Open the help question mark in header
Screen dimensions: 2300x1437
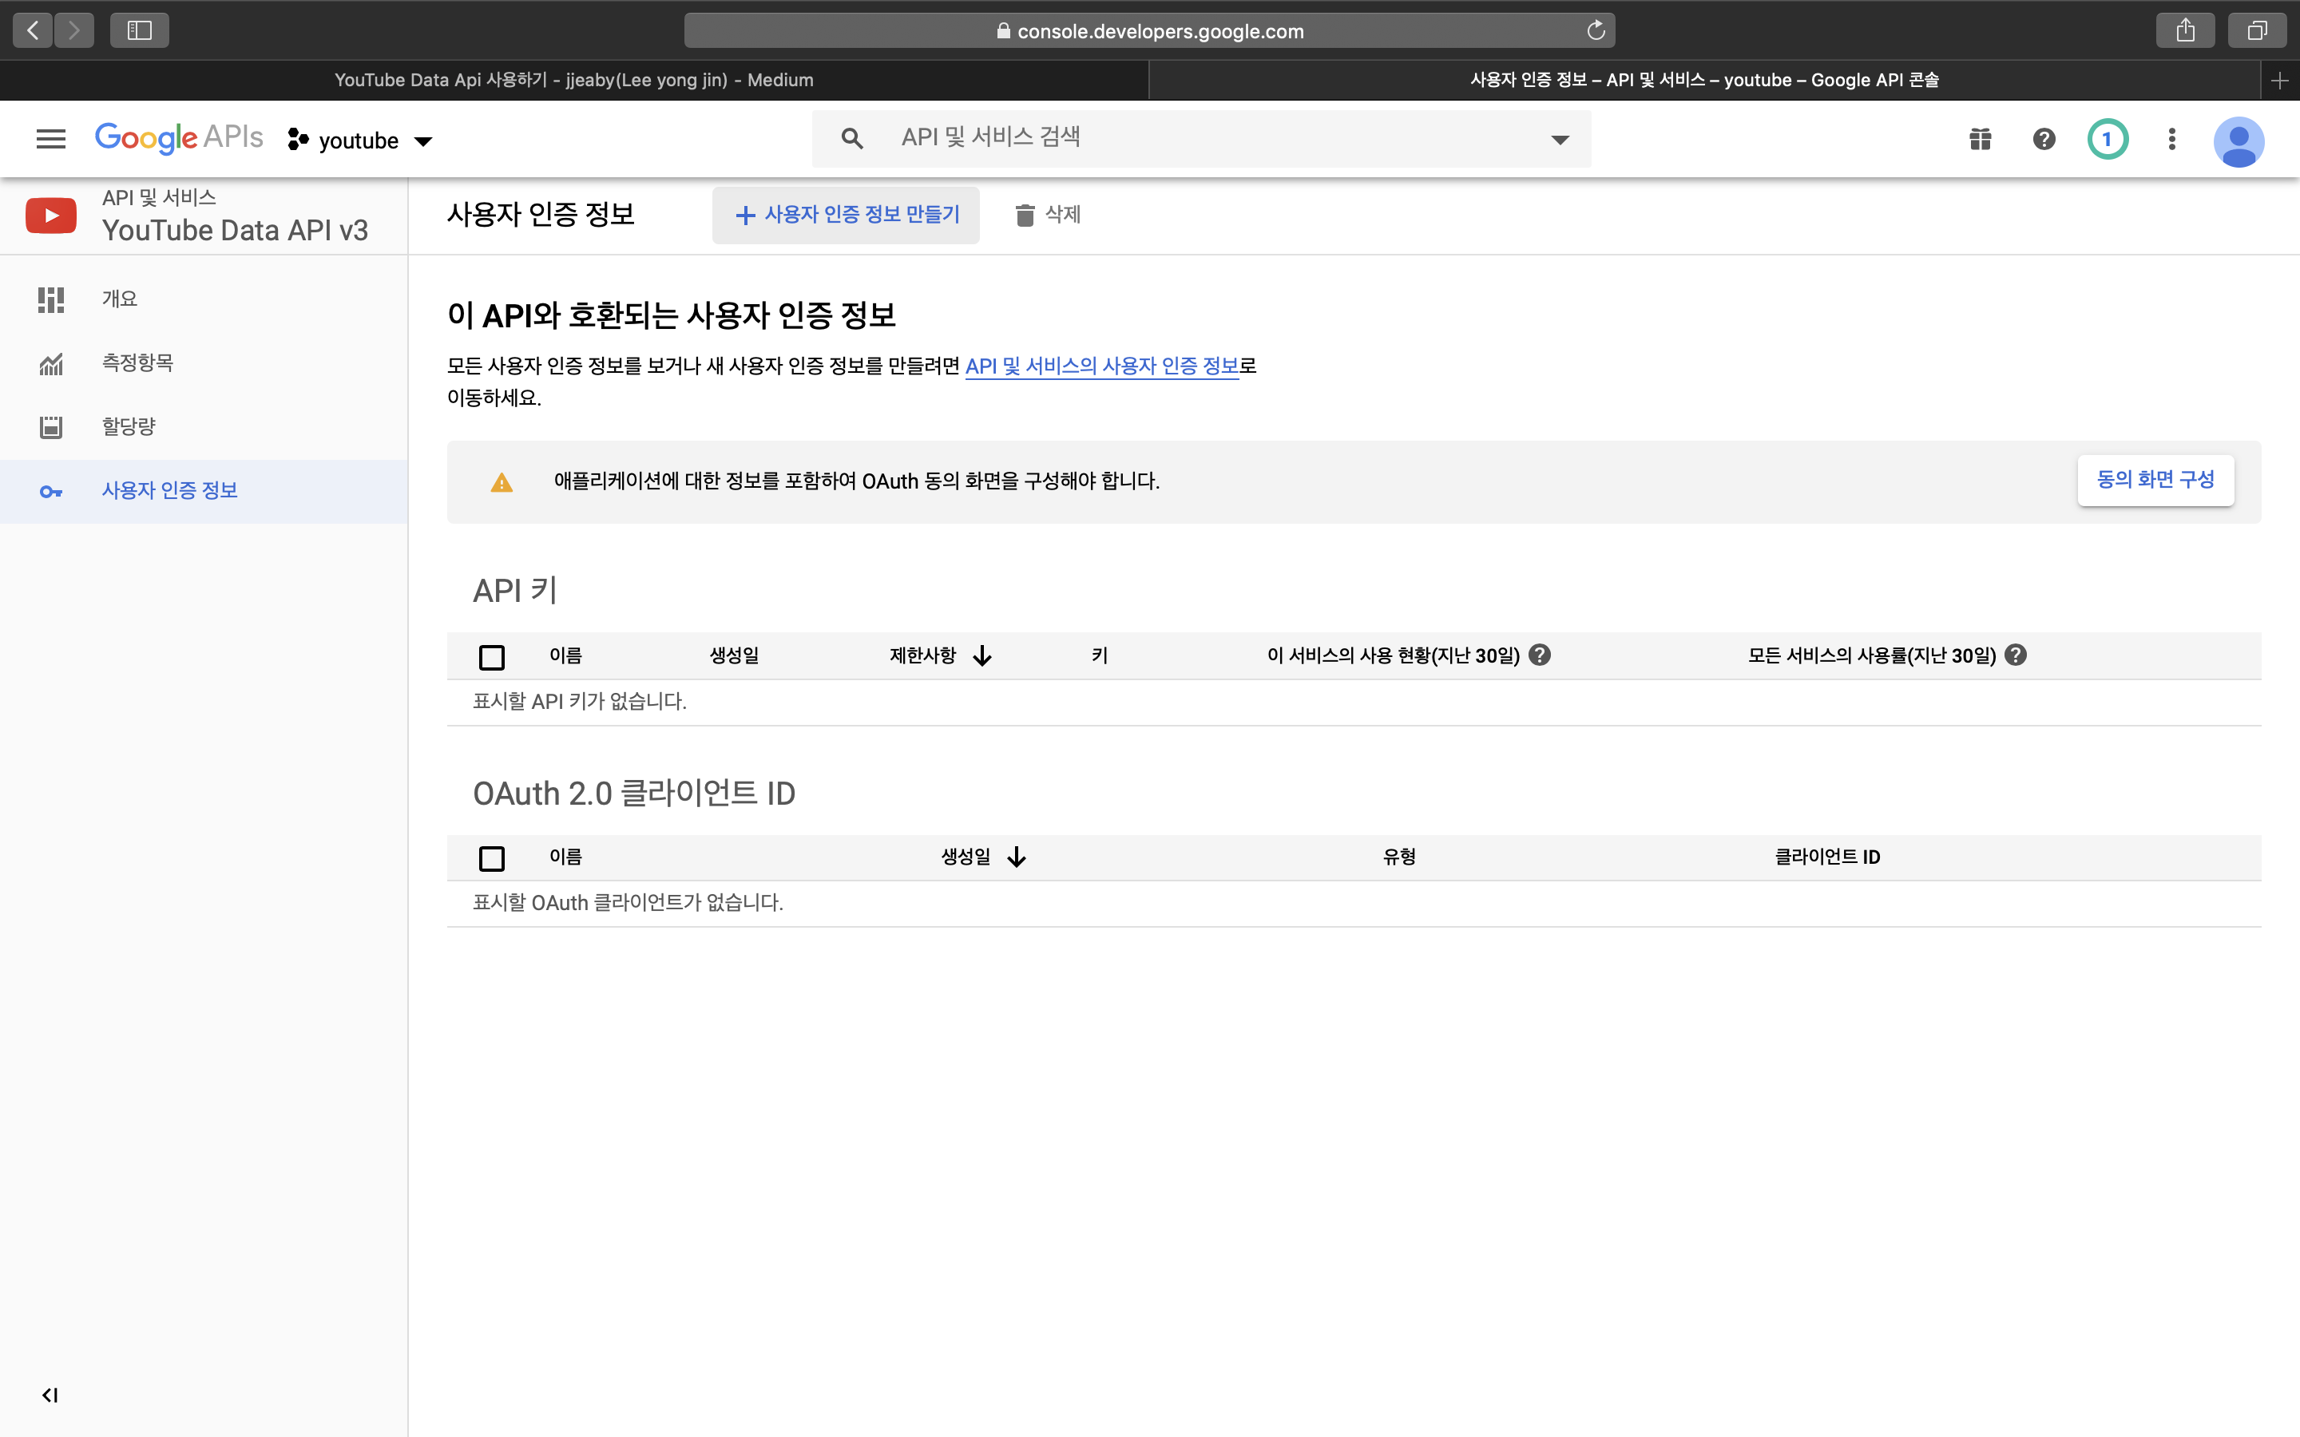[2044, 140]
